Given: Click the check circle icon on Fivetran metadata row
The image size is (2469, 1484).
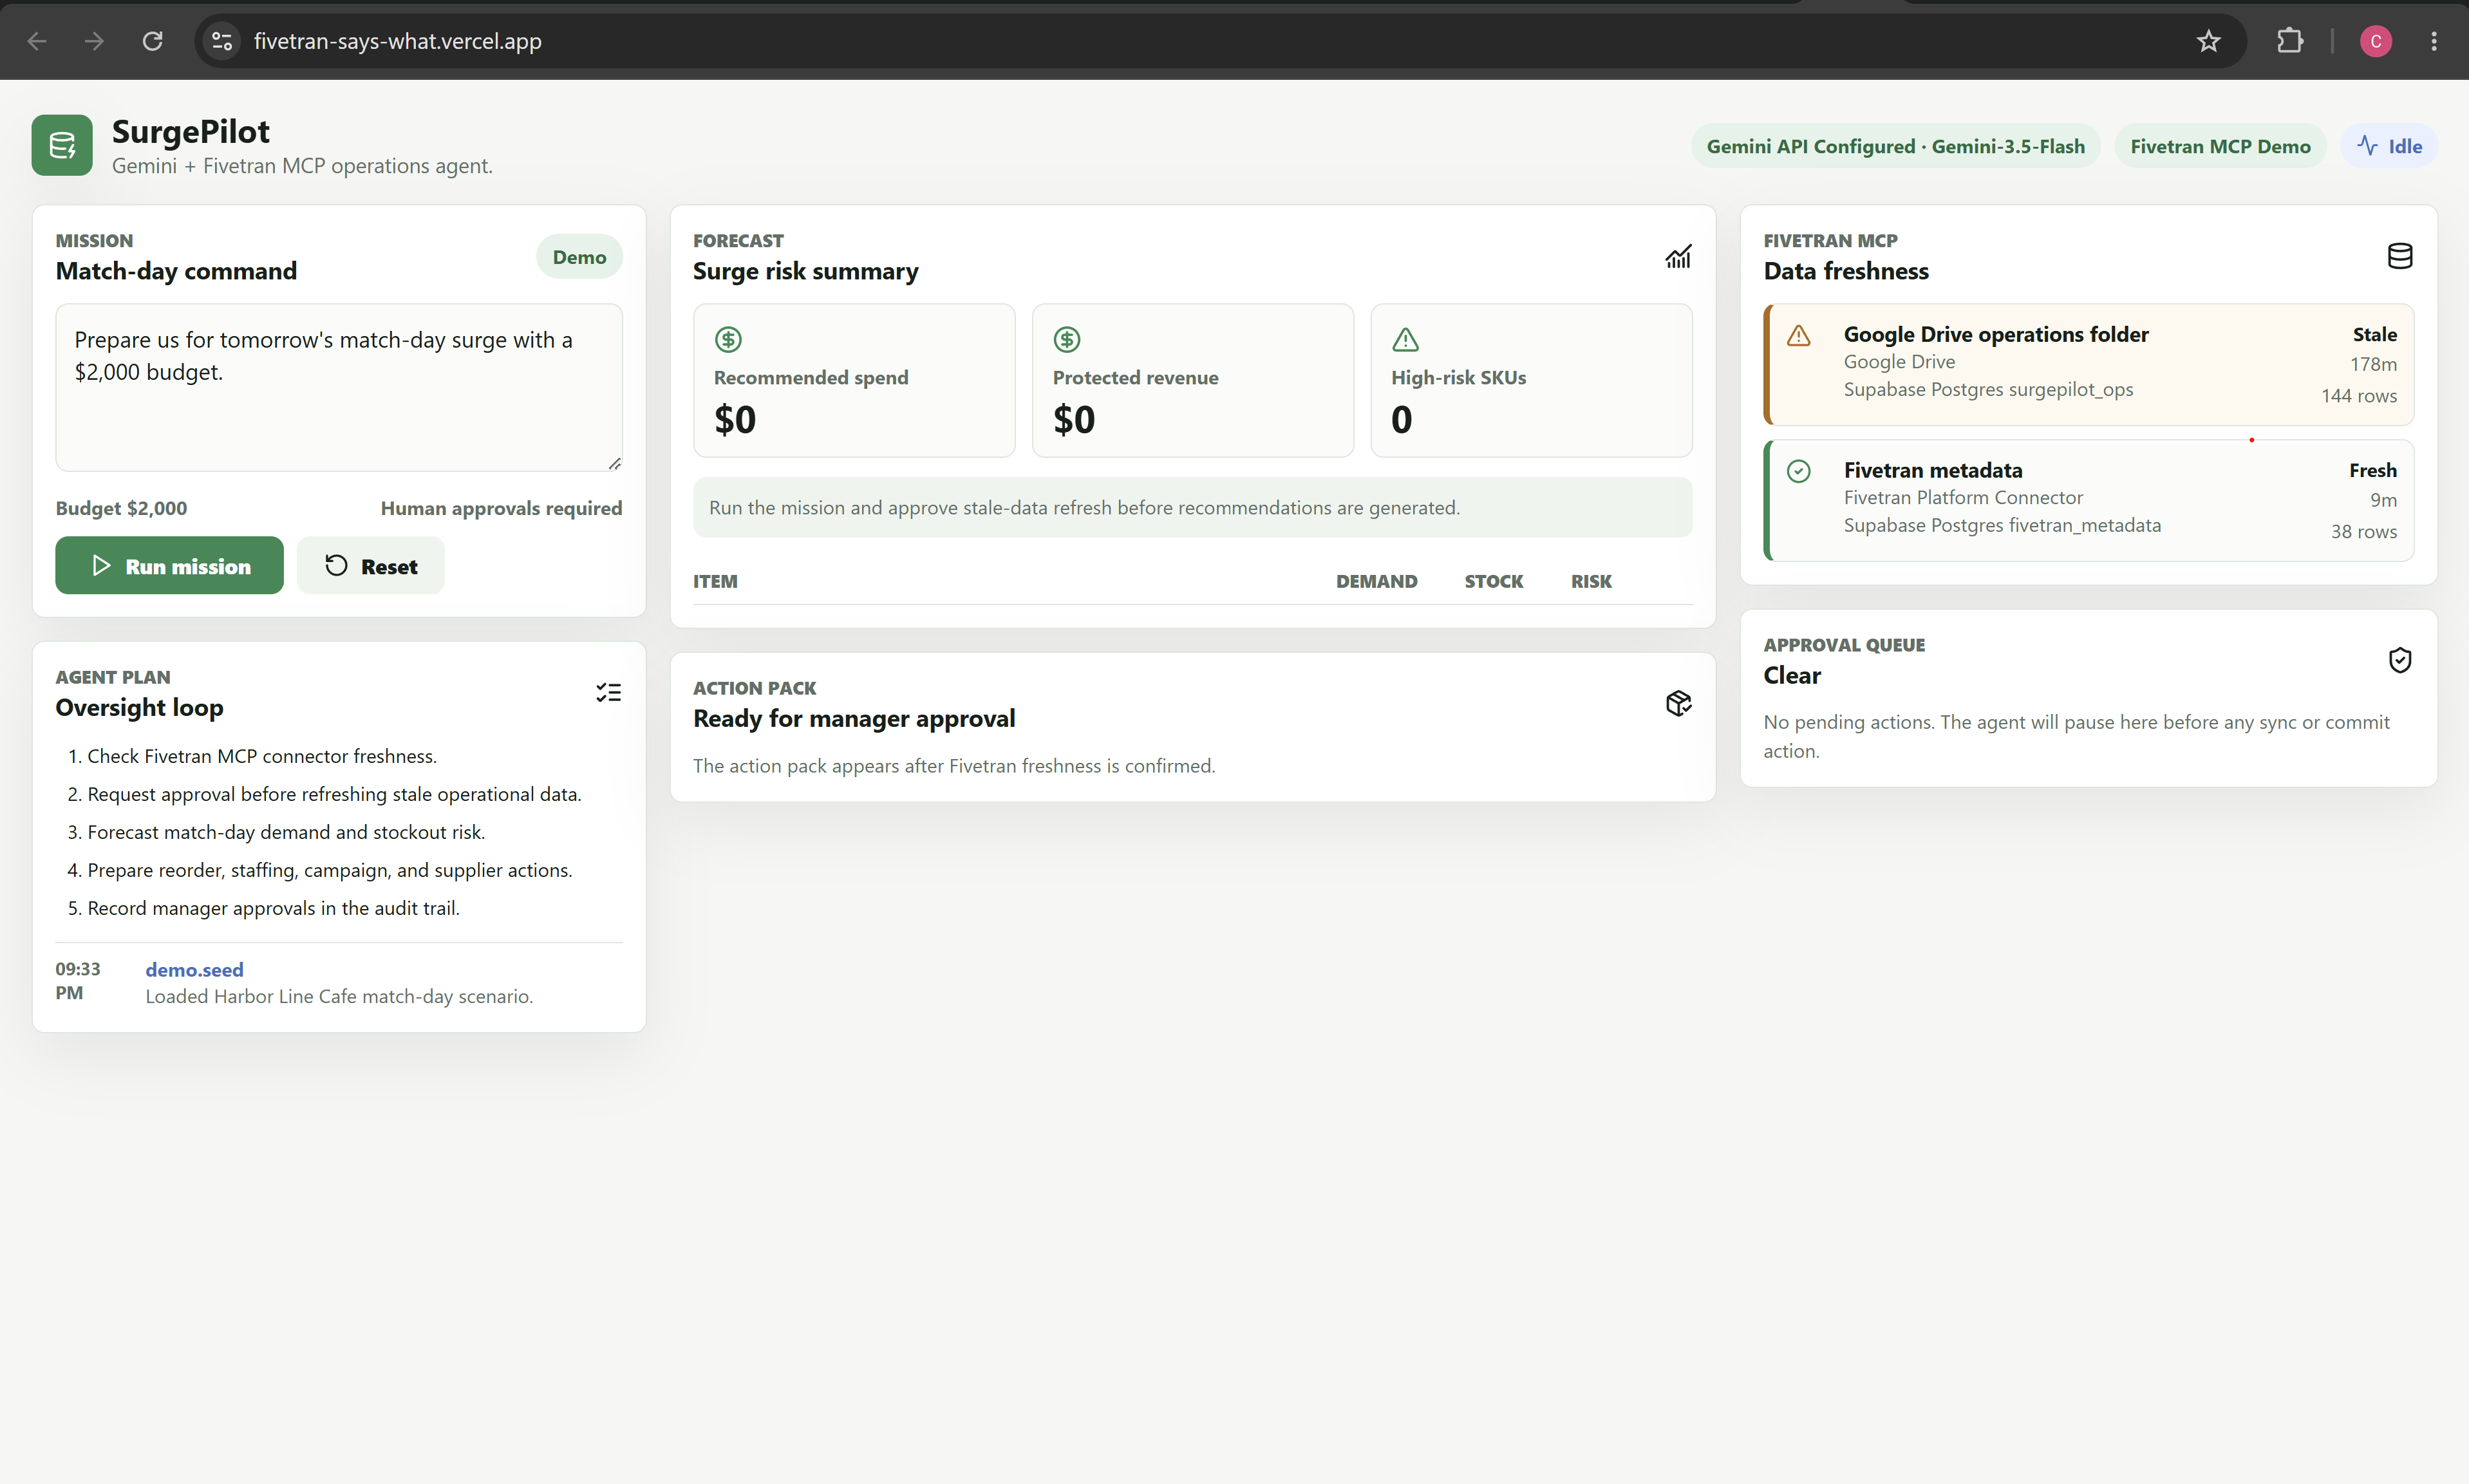Looking at the screenshot, I should tap(1799, 471).
